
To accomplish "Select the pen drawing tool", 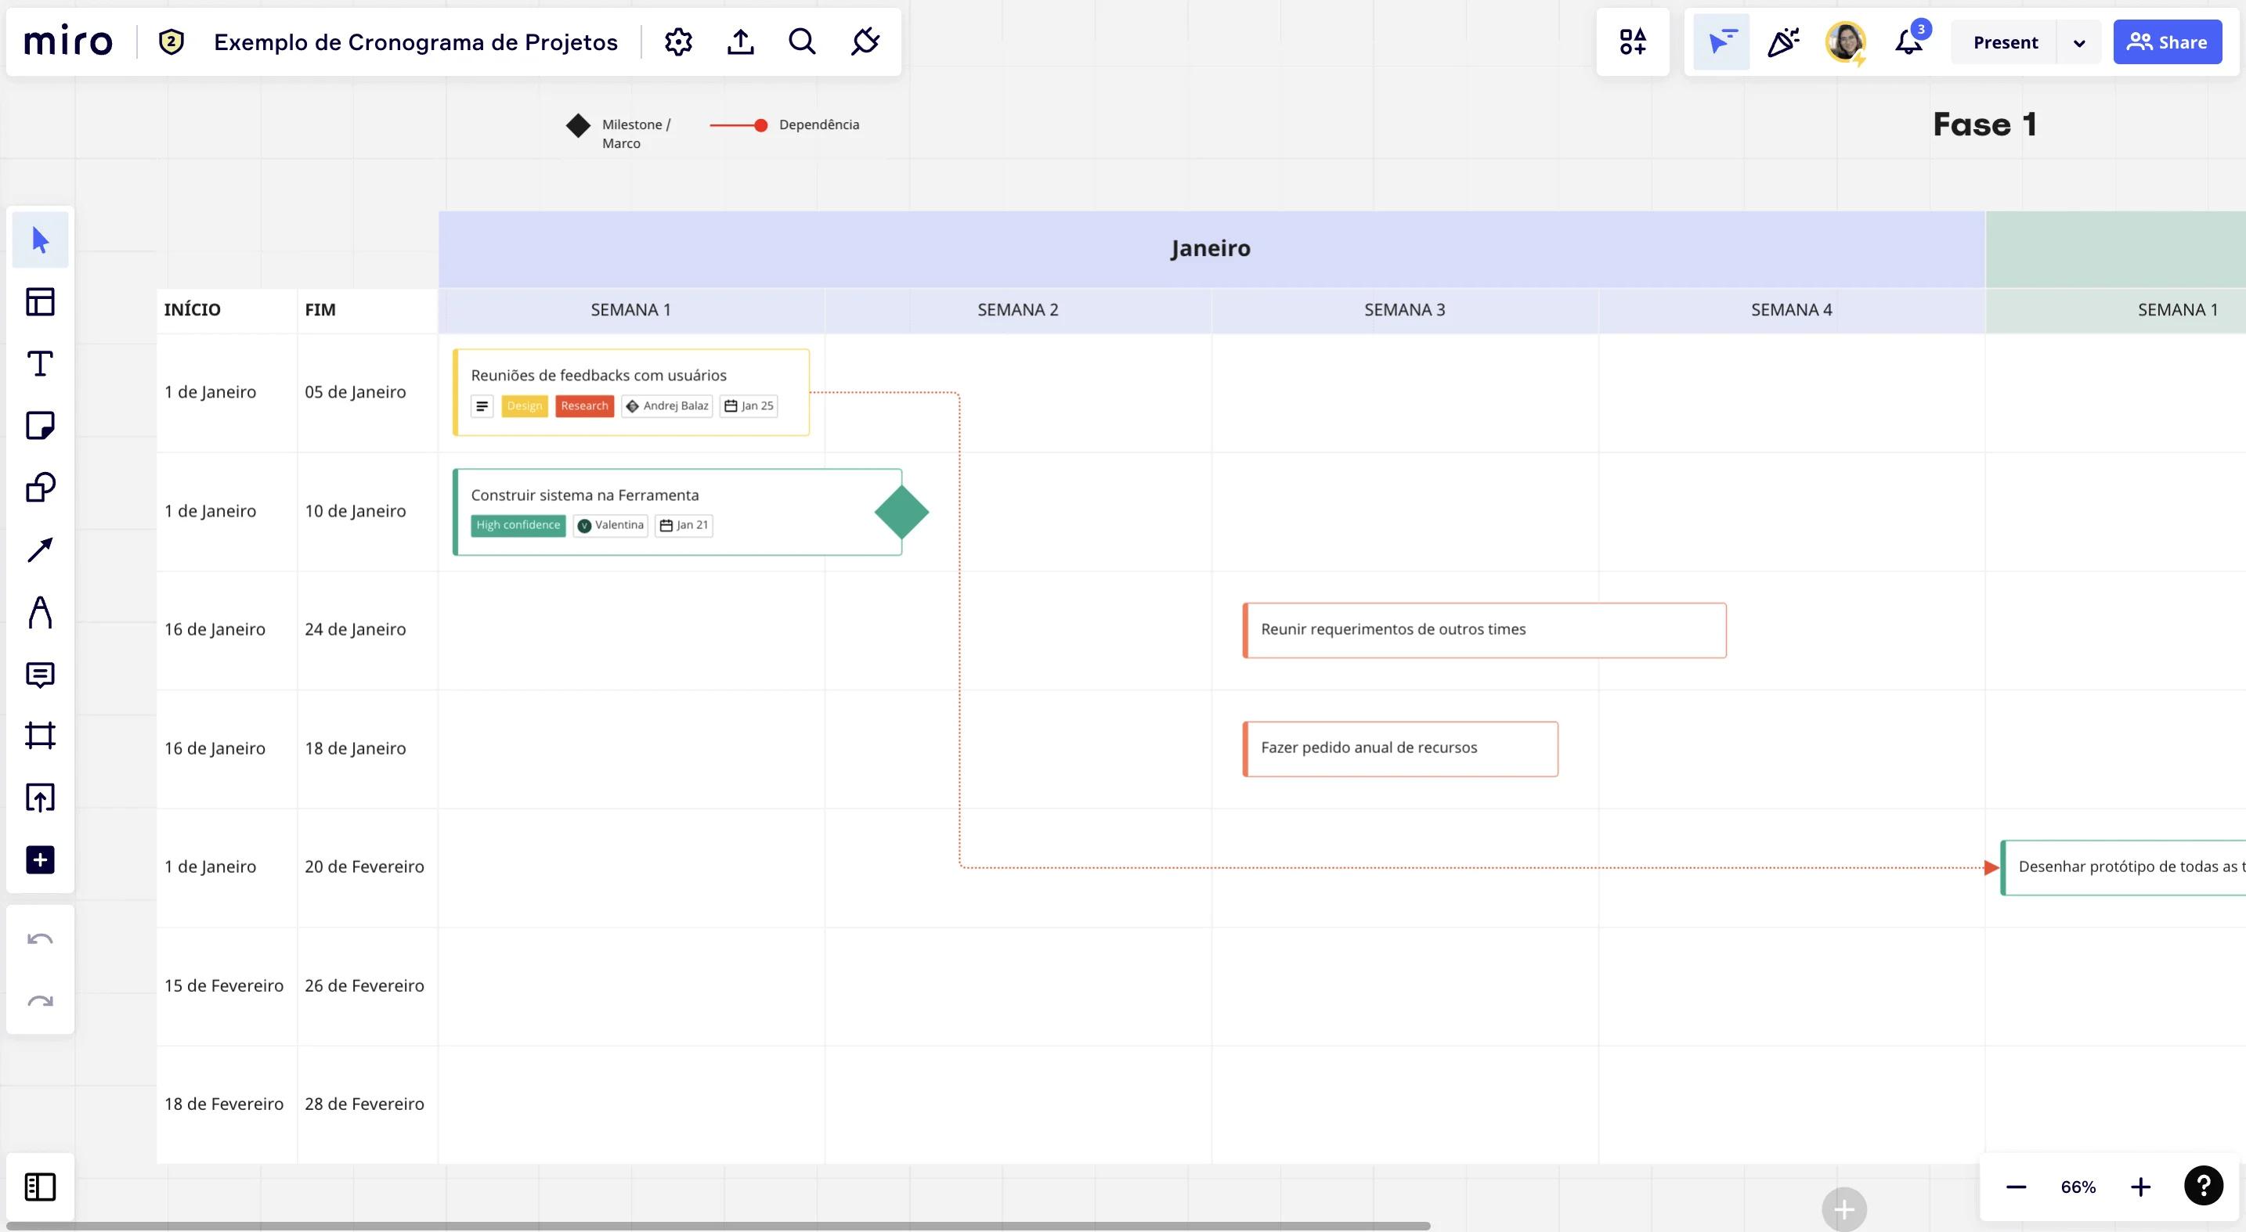I will pyautogui.click(x=40, y=613).
